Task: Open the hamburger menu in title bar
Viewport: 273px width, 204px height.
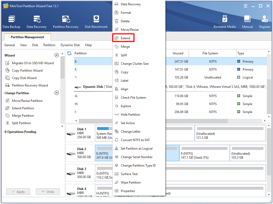Action: (x=246, y=6)
